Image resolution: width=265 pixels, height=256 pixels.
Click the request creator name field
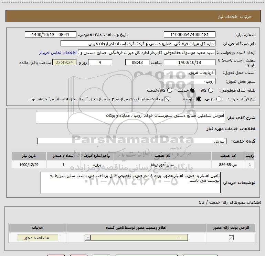[x=147, y=52]
